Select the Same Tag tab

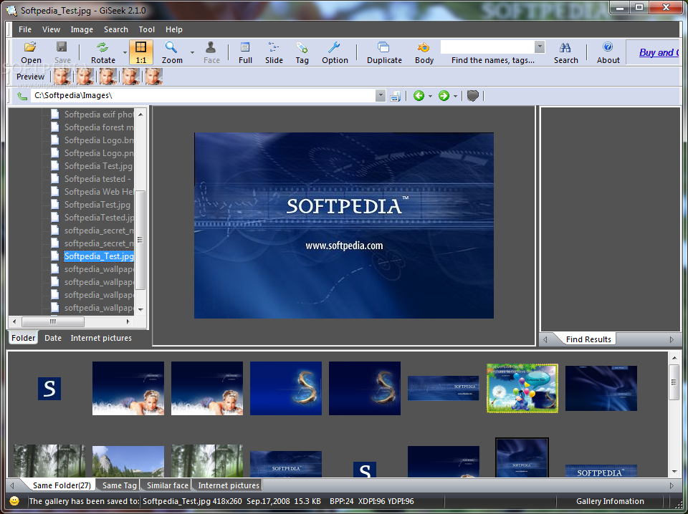(120, 485)
